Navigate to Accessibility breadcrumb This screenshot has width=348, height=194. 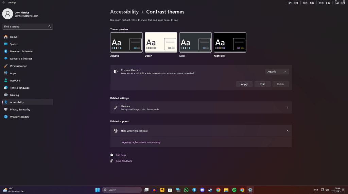pos(124,12)
